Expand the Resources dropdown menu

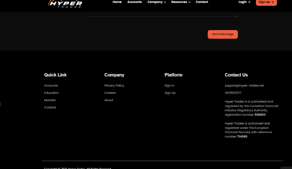pos(181,2)
